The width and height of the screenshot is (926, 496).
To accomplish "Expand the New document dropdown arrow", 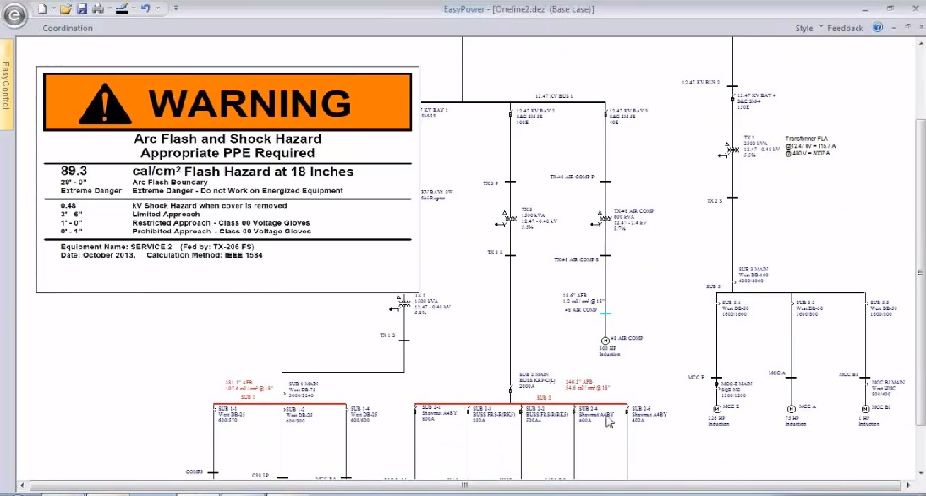I will click(52, 8).
